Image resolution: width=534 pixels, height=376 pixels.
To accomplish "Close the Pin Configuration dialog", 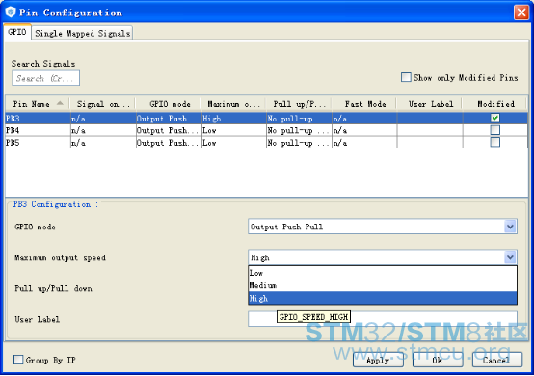I will (521, 13).
